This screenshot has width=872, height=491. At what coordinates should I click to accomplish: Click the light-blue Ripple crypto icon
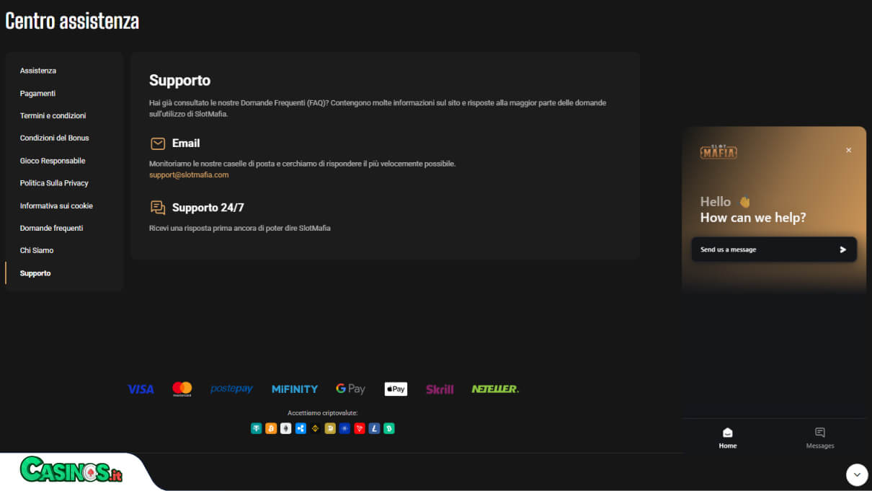click(301, 428)
